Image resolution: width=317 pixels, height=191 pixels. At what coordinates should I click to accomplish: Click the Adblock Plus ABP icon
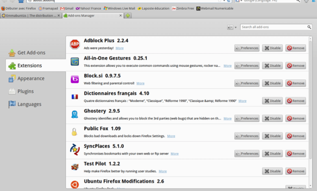[x=75, y=44]
